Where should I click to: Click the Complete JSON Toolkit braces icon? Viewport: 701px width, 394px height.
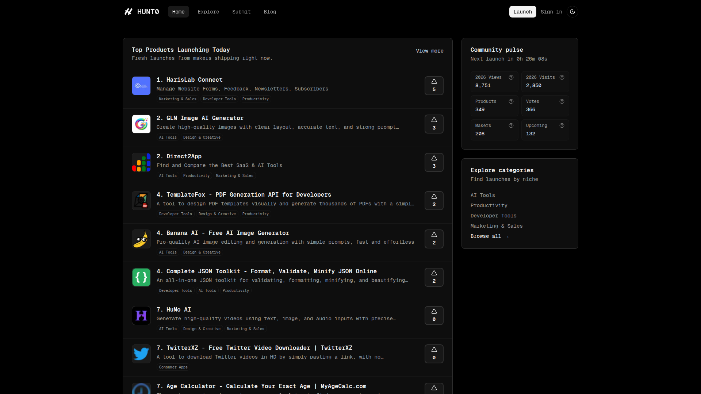(x=141, y=277)
